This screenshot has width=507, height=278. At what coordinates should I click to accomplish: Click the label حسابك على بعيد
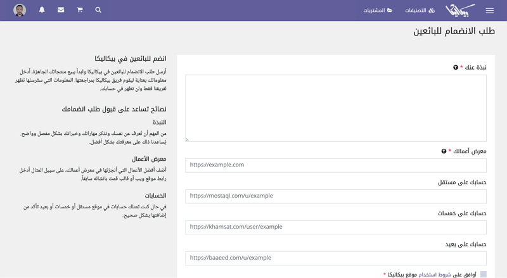pyautogui.click(x=466, y=244)
